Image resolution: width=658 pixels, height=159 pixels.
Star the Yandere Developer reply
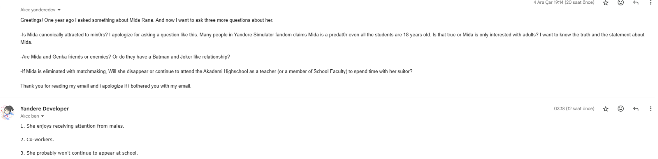coord(606,109)
